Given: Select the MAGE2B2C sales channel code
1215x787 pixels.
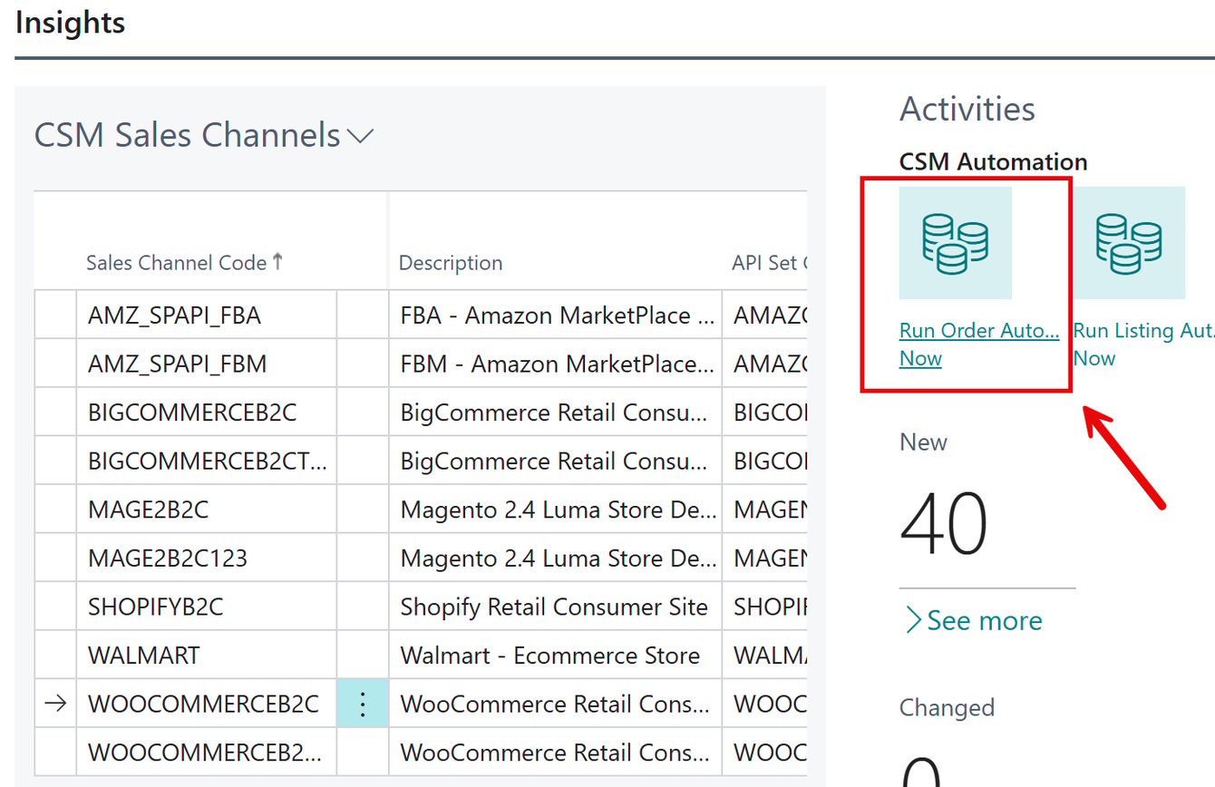Looking at the screenshot, I should coord(148,510).
